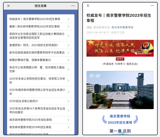Open 南京森林警察学院 account link in article
Screen dimensions: 160x137
(122, 27)
